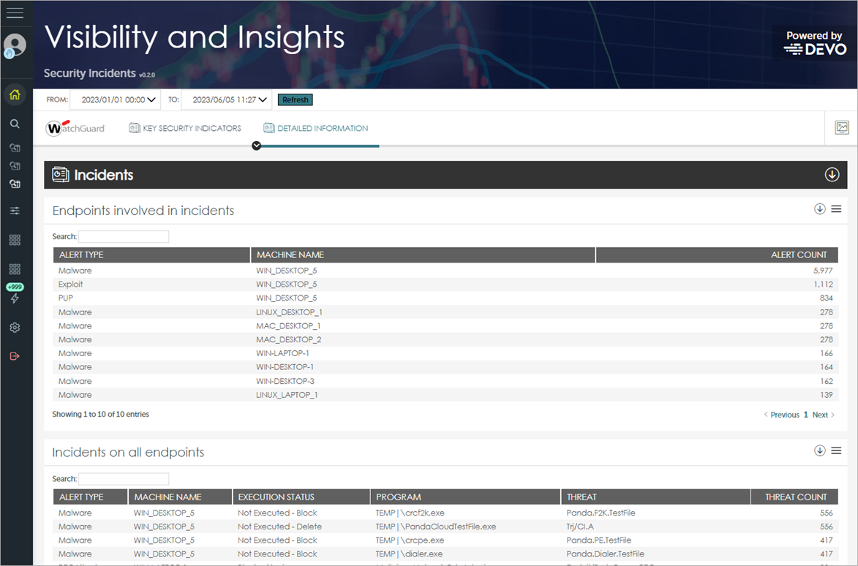Download the Endpoints involved in incidents data
858x566 pixels.
coord(819,208)
